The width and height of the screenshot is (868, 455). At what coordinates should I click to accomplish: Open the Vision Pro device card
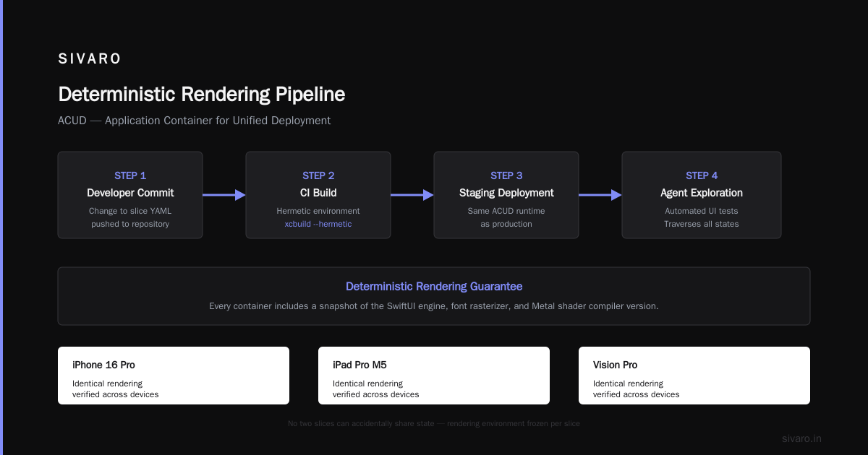pyautogui.click(x=694, y=376)
